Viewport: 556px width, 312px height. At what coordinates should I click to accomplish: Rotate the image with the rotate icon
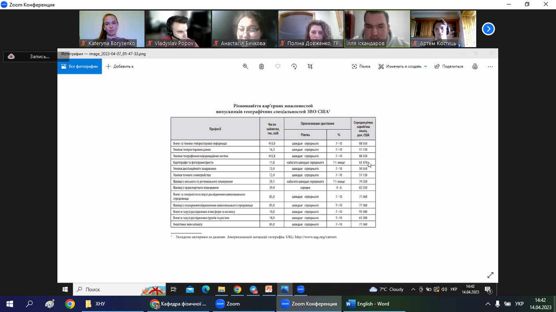coord(294,66)
